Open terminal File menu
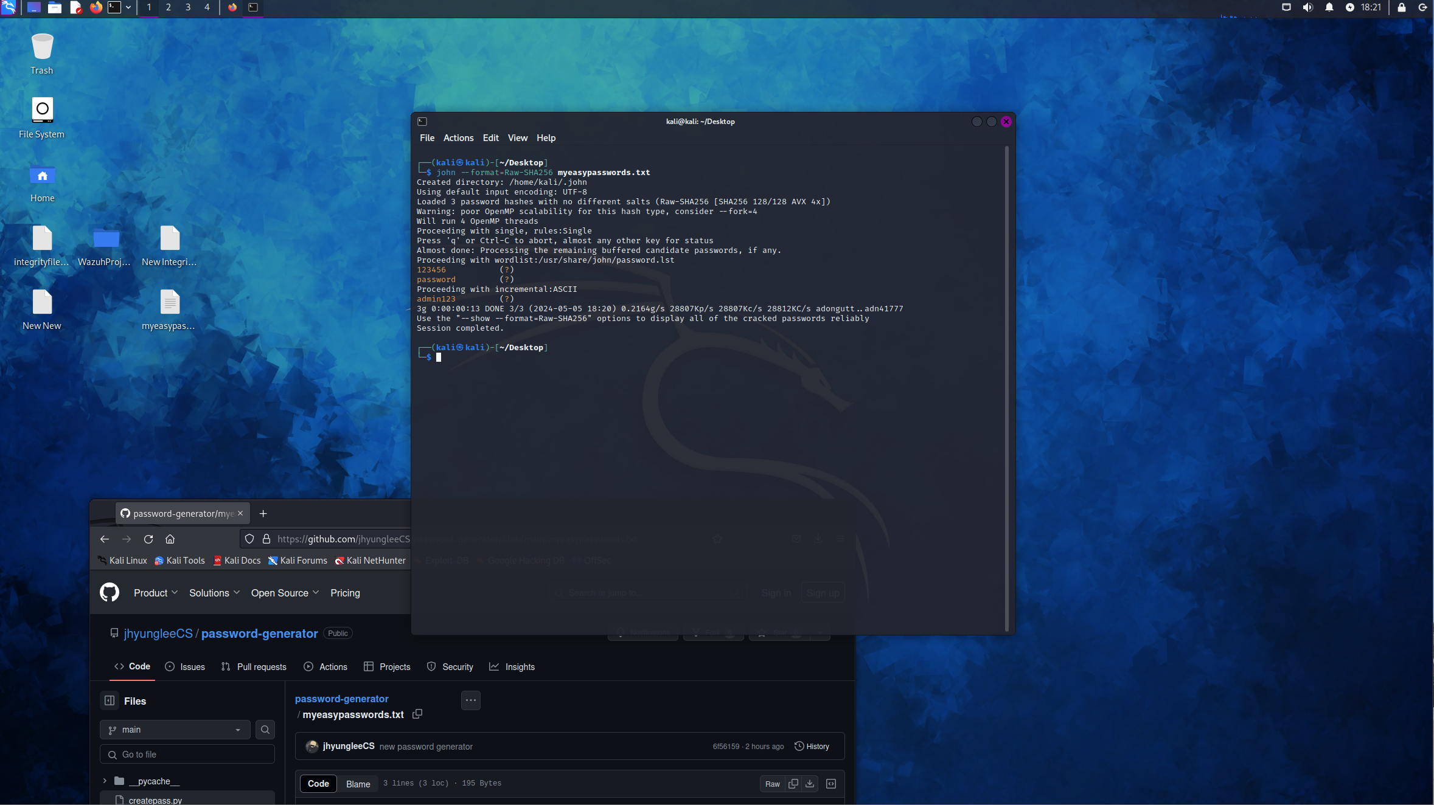The image size is (1434, 805). coord(427,138)
